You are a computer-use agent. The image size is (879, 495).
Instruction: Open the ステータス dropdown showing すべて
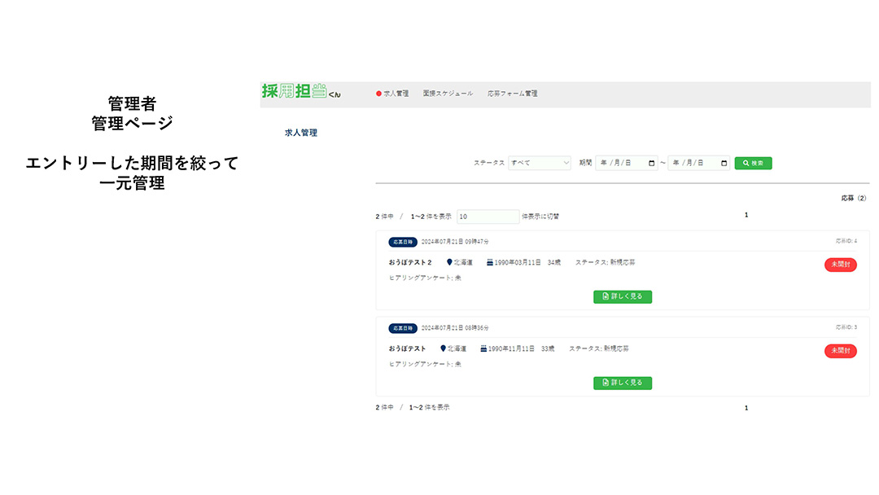pos(540,163)
